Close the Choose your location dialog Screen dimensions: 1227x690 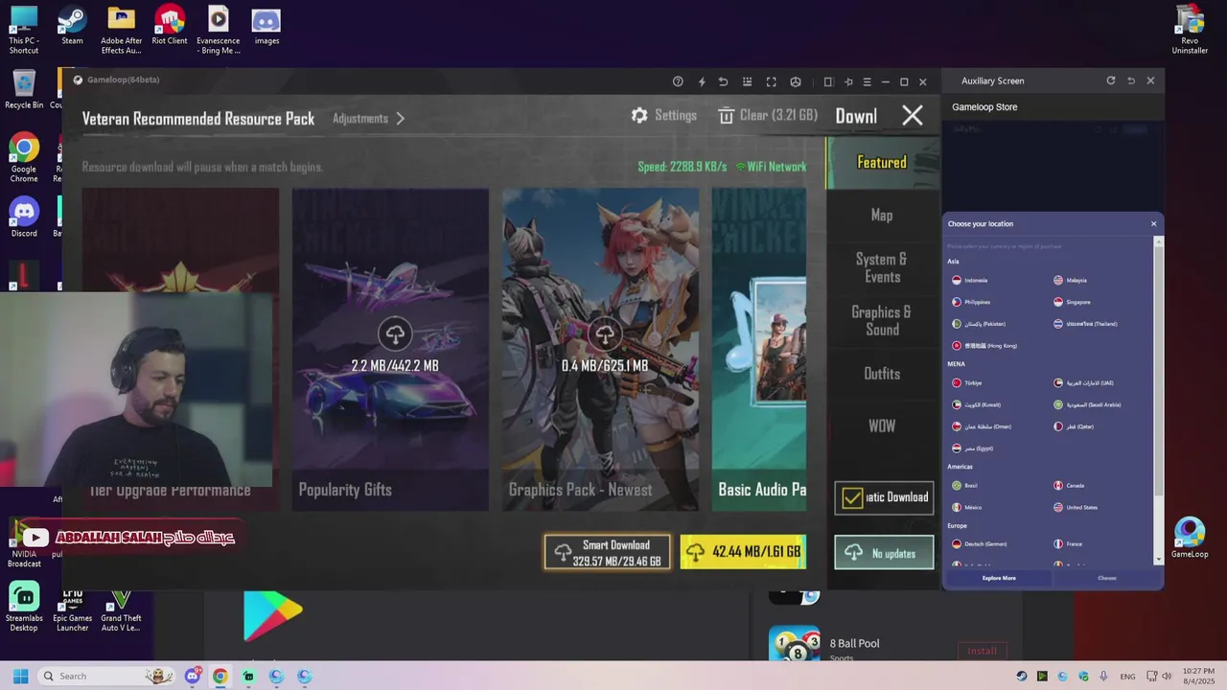[x=1153, y=224]
